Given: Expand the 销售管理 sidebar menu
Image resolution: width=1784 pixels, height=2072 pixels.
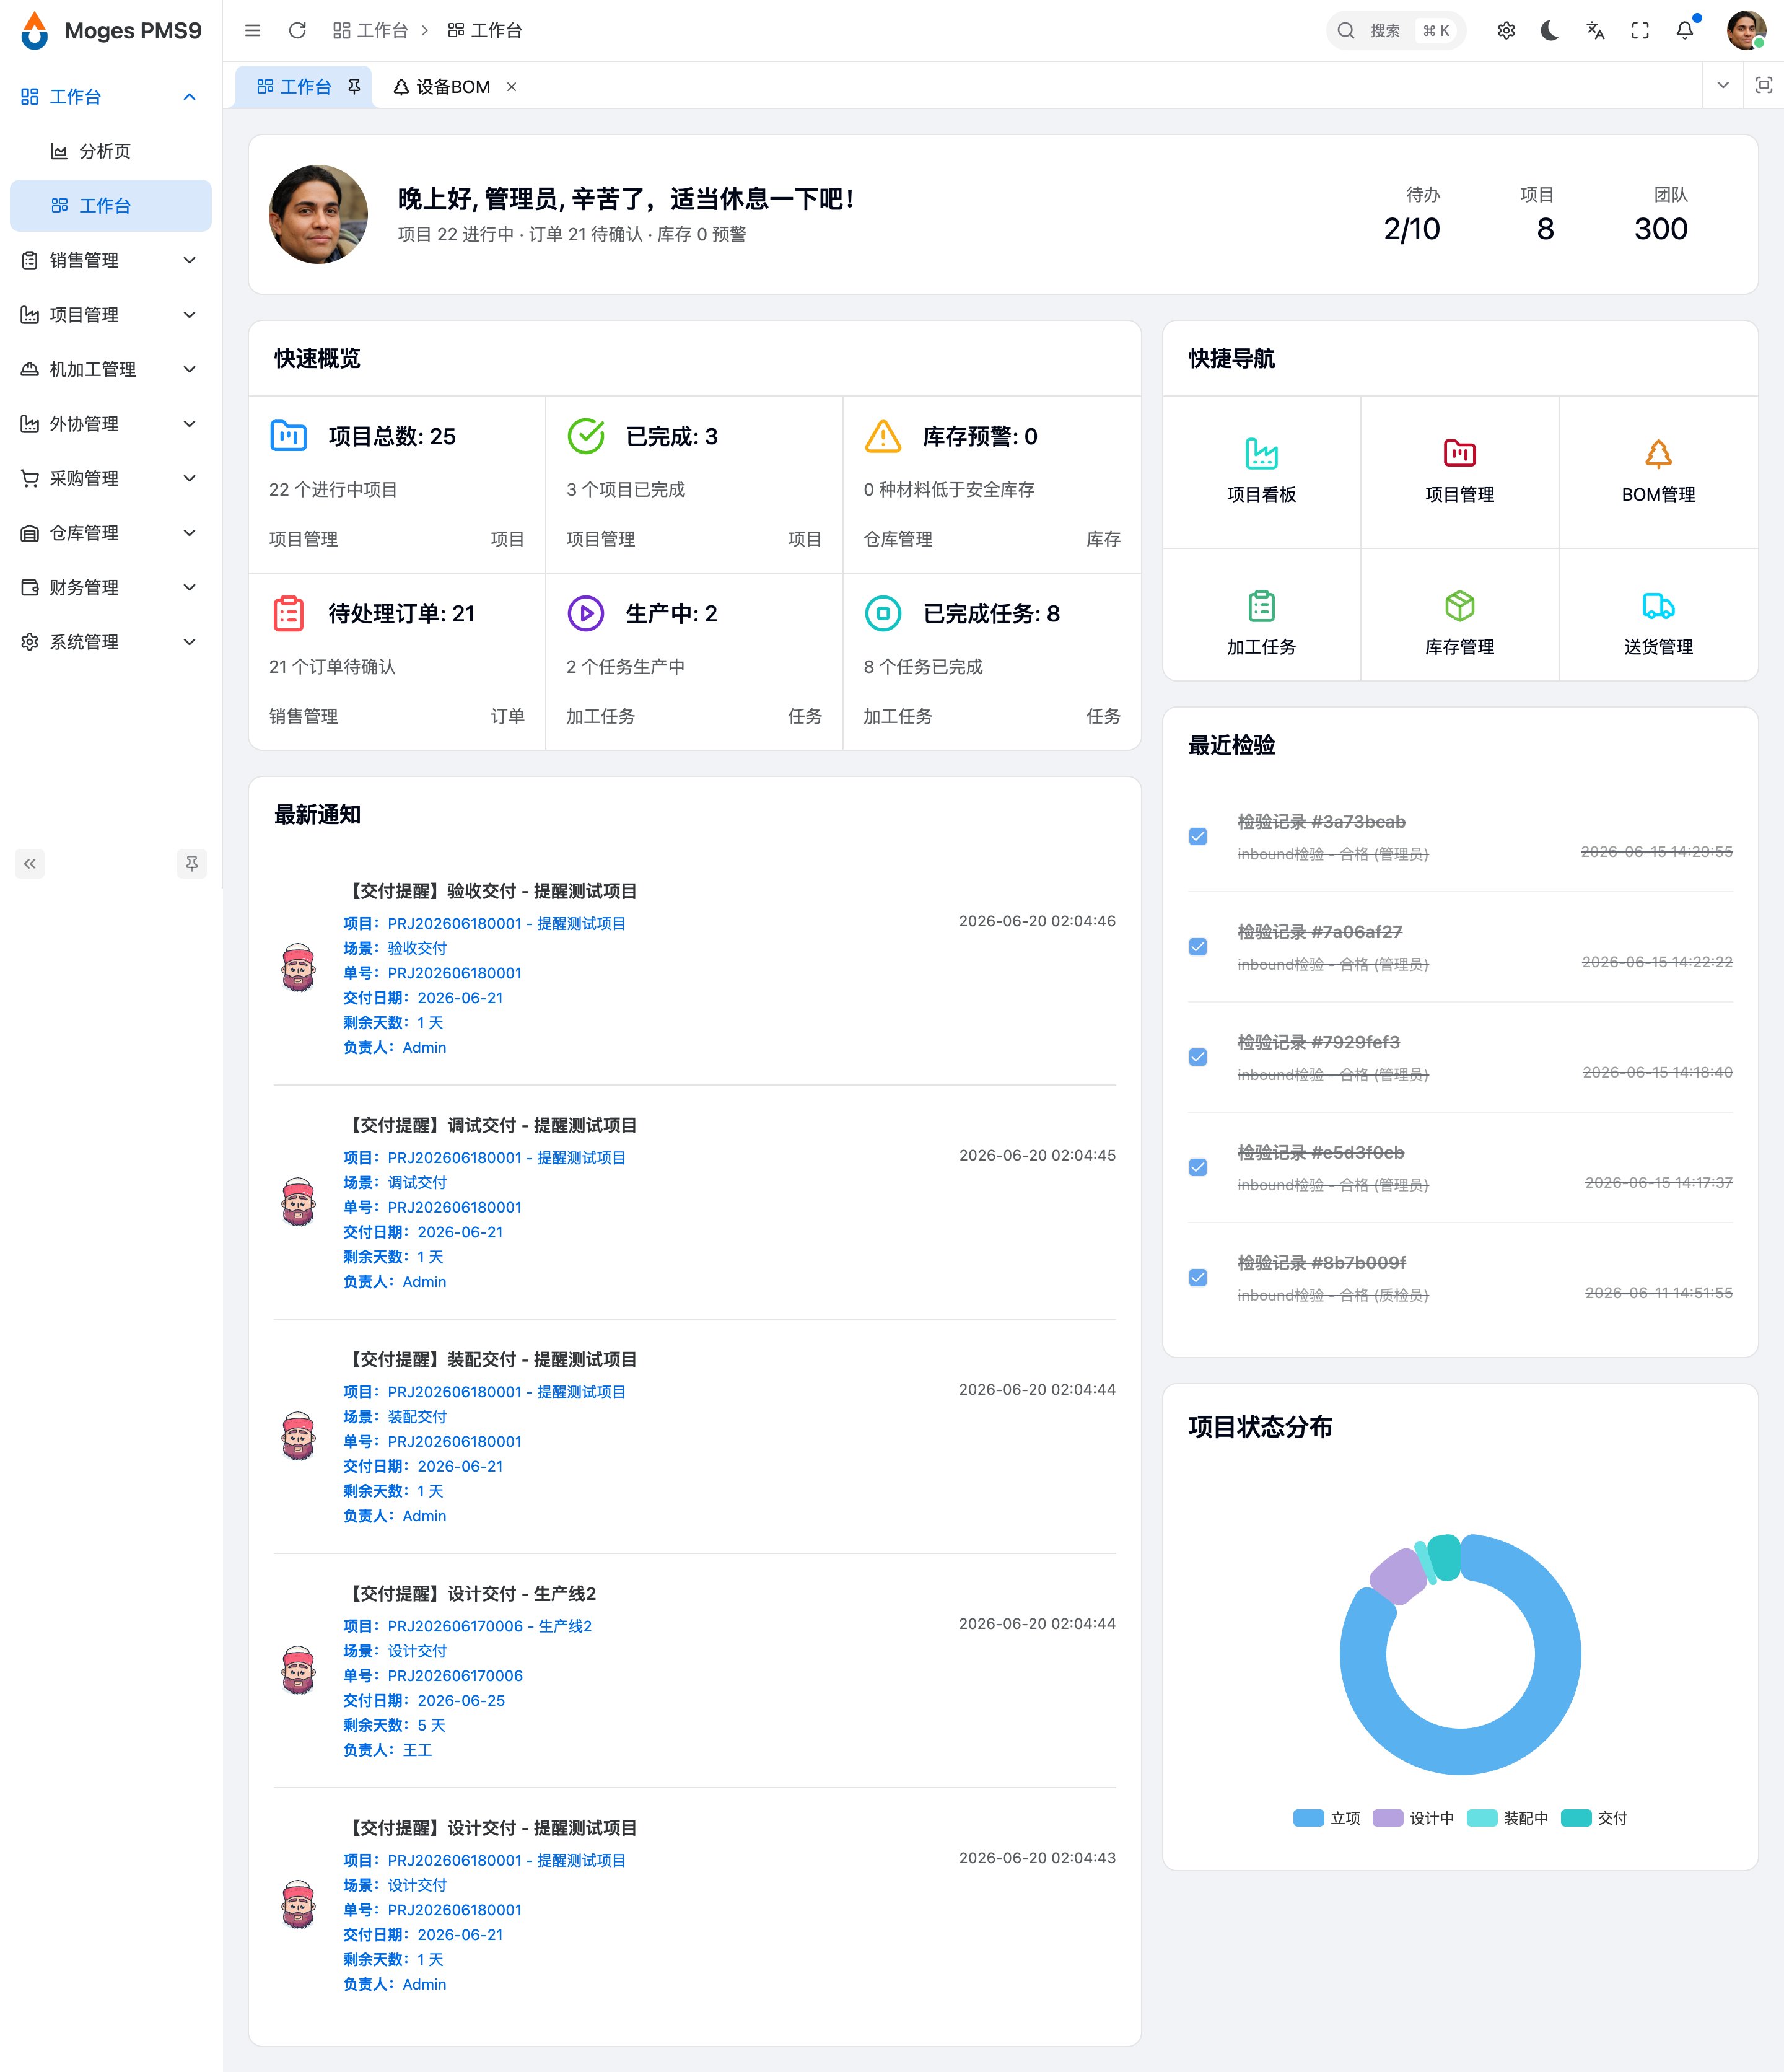Looking at the screenshot, I should (111, 260).
